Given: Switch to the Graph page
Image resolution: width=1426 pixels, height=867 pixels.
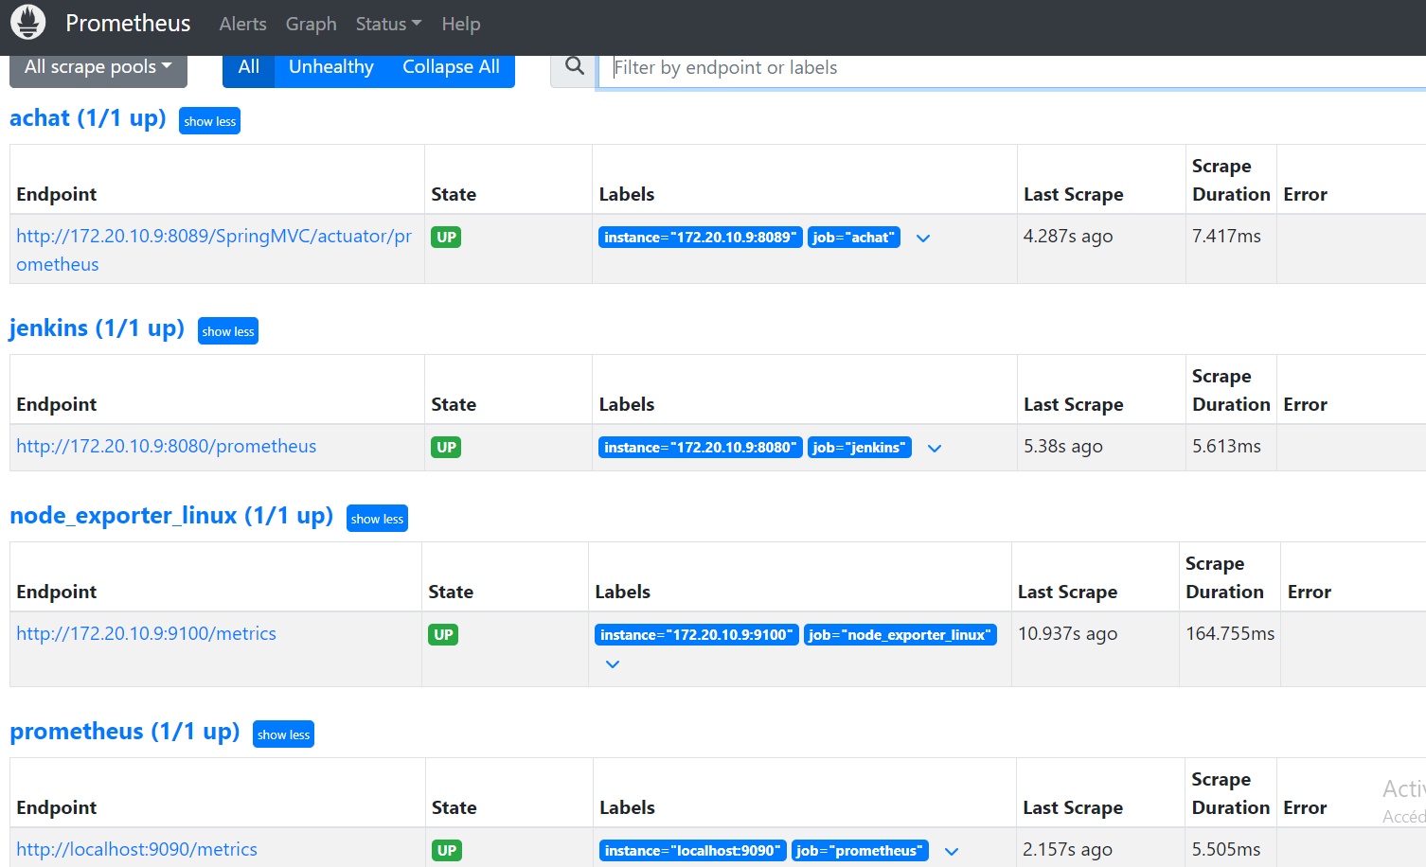Looking at the screenshot, I should coord(311,24).
